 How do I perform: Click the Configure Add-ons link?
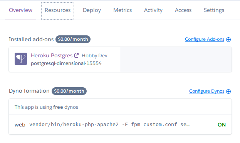pos(205,39)
